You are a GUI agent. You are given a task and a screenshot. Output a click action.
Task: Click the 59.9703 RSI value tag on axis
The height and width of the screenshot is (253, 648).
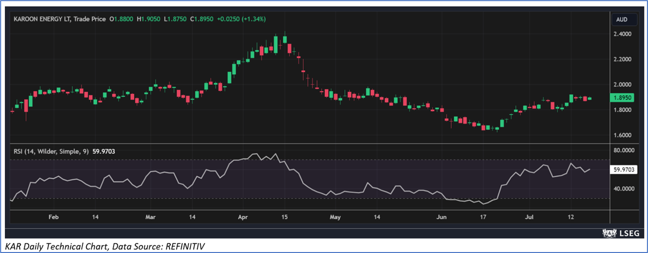(x=624, y=169)
